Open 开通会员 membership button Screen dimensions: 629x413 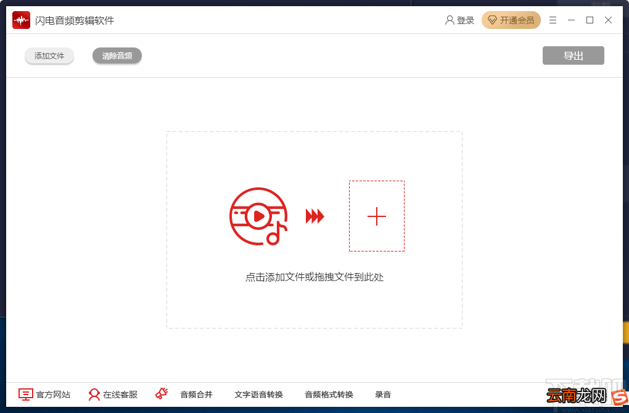point(511,20)
